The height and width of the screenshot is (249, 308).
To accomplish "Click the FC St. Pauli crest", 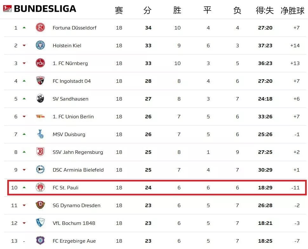I will 40,187.
